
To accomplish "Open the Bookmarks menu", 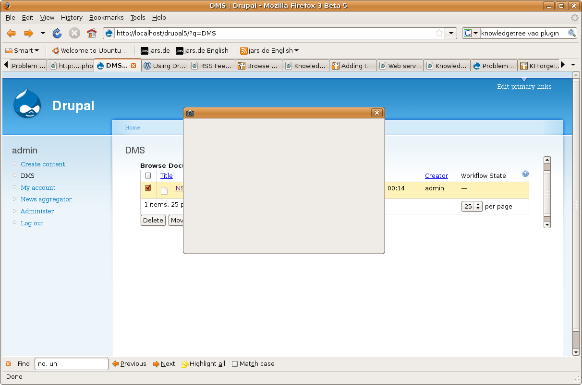I will coord(106,17).
